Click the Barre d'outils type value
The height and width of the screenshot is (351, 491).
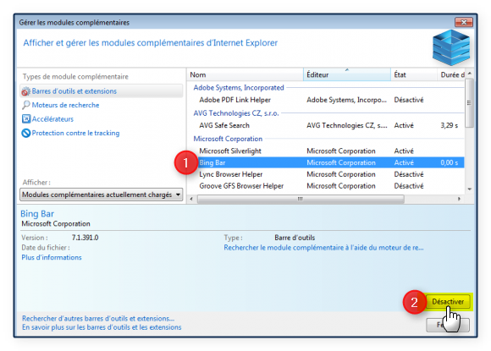click(x=295, y=238)
